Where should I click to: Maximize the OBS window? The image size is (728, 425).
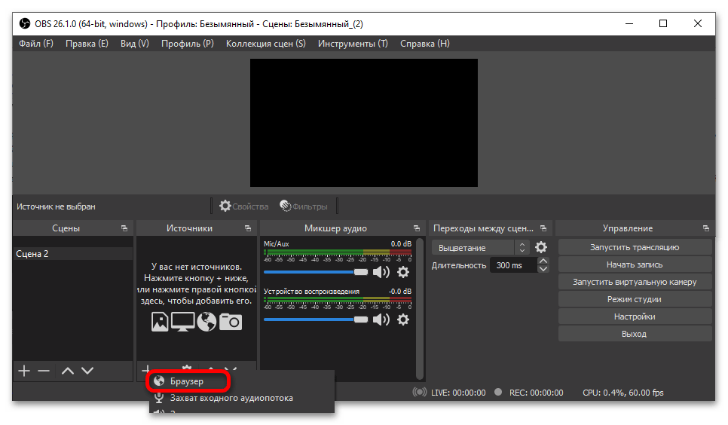tap(663, 23)
